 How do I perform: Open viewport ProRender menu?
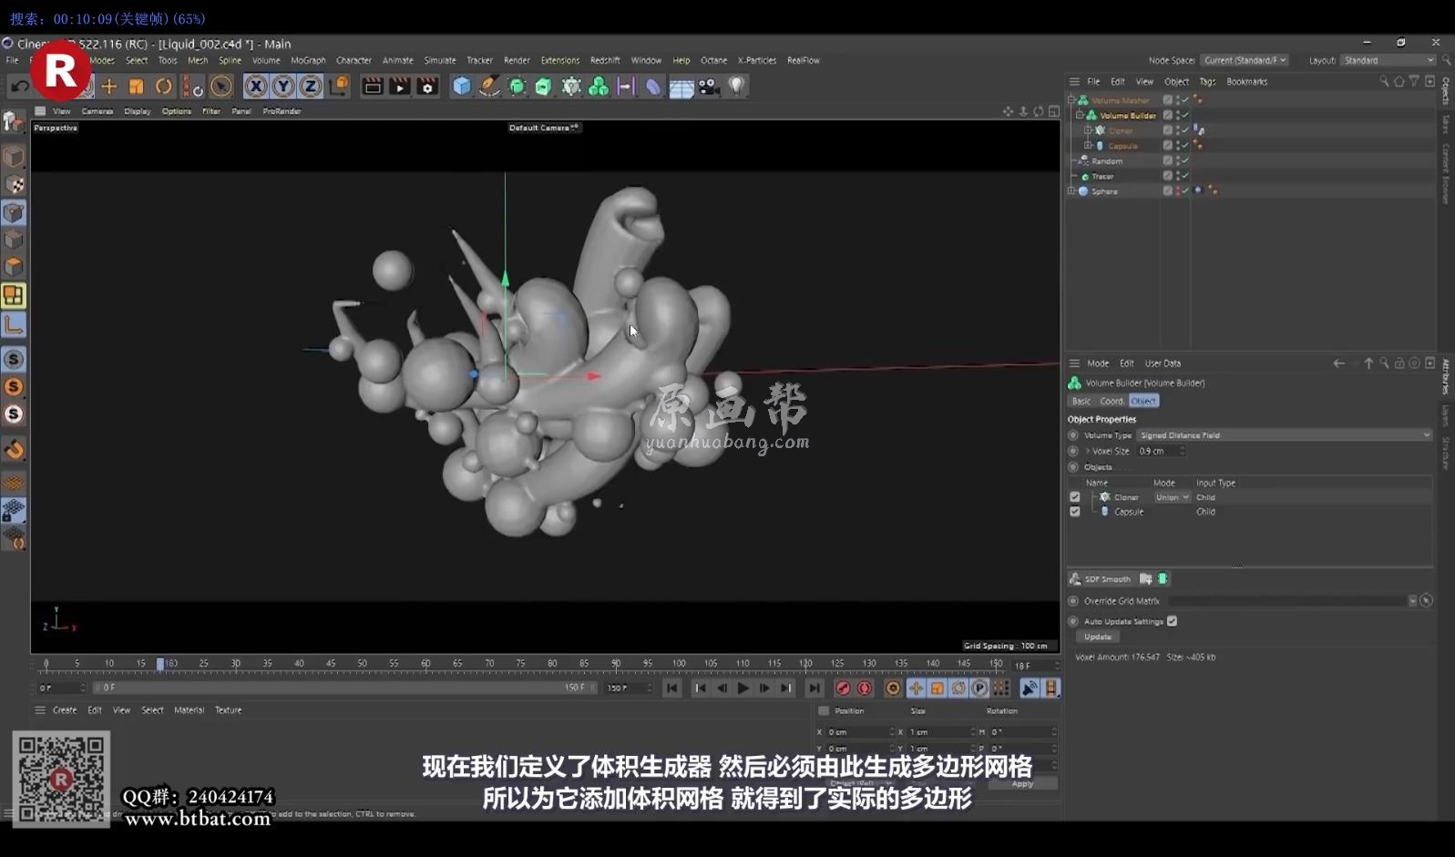pos(282,111)
